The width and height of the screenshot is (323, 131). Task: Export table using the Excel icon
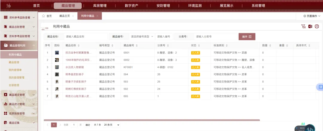[x=310, y=27]
